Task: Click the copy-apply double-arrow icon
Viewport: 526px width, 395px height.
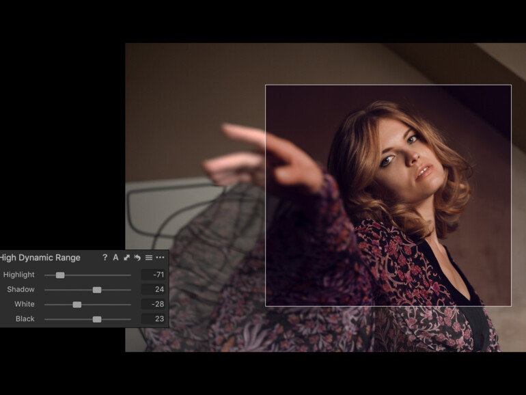Action: pos(126,258)
